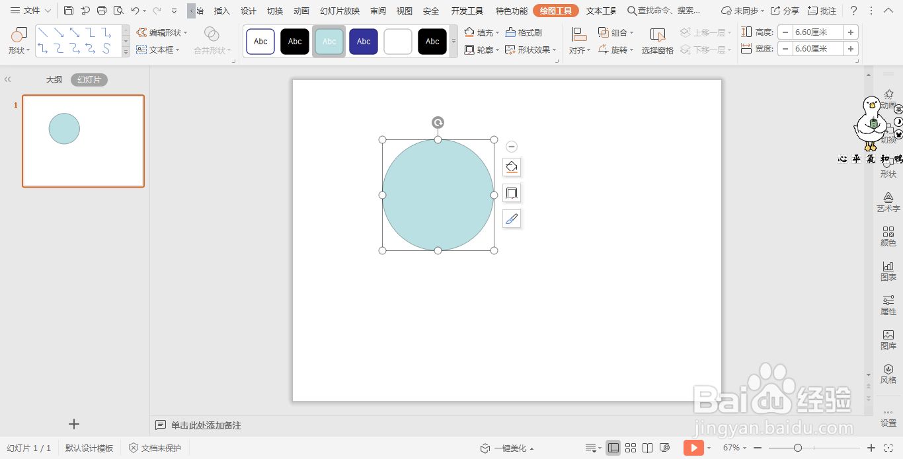
Task: Open the 图库 gallery sidebar panel
Action: click(888, 339)
